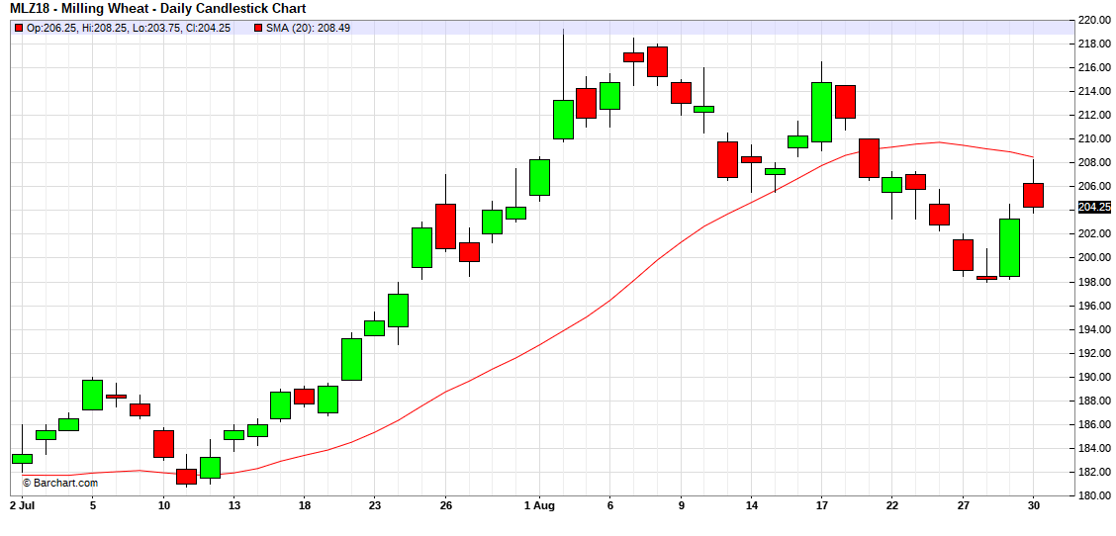Click the red swatch beside the Op:206.25 legend
This screenshot has height=536, width=1116.
tap(19, 28)
